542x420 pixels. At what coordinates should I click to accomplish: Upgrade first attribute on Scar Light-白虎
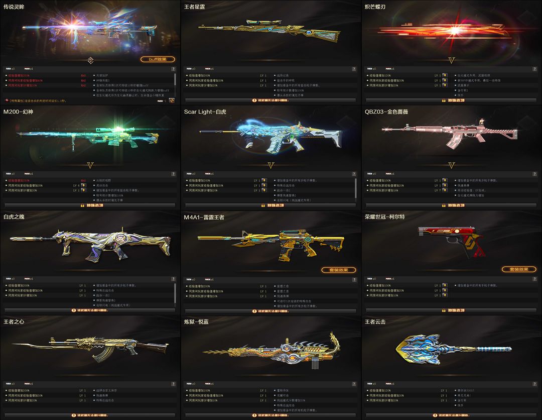(264, 180)
